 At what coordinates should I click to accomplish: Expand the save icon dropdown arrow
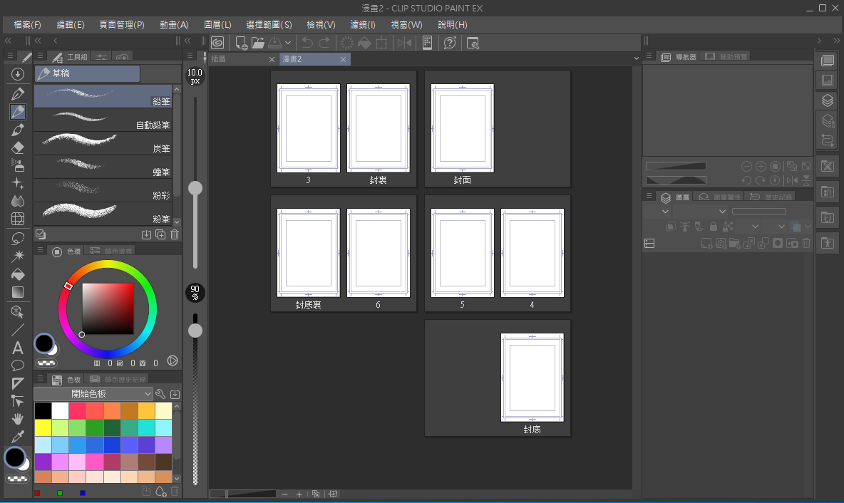(x=288, y=43)
